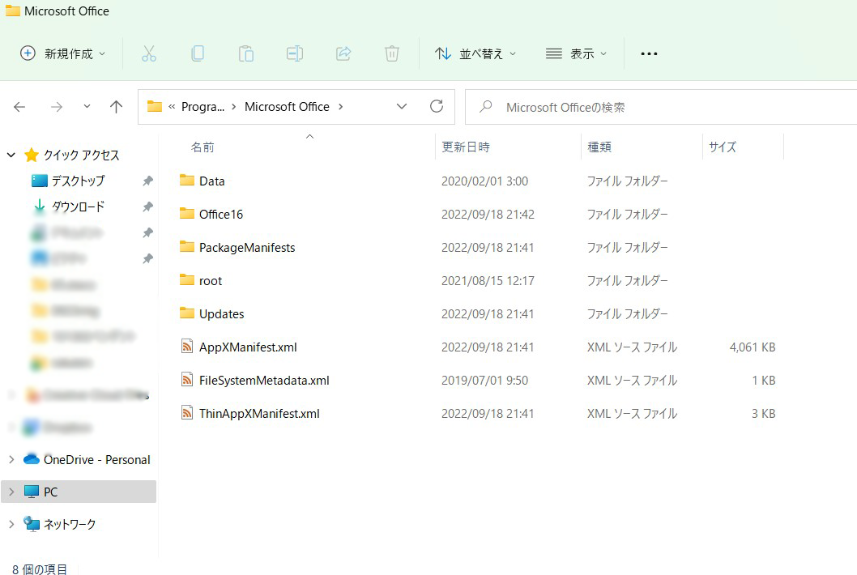Viewport: 857px width, 575px height.
Task: Click the 2021/08/15 12:17 date cell
Action: click(x=488, y=281)
